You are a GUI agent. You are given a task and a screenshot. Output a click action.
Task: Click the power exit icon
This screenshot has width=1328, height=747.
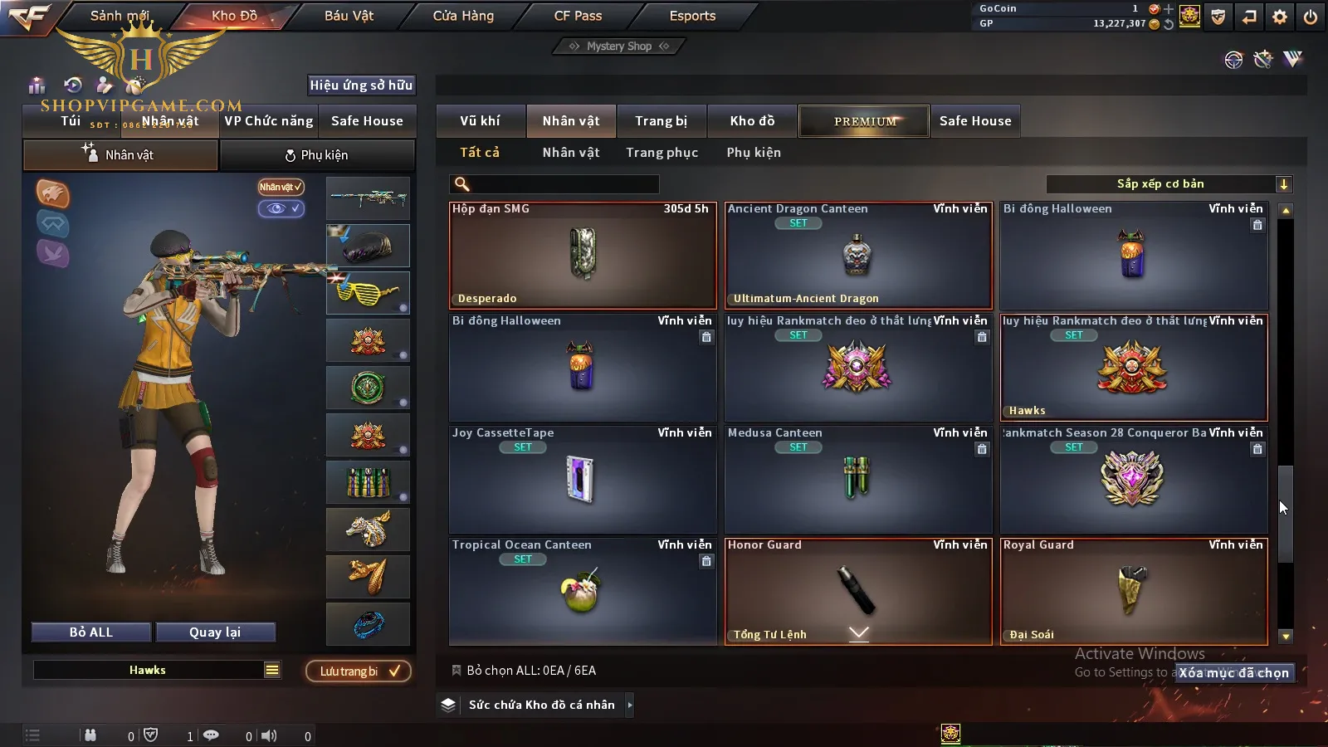(1310, 17)
